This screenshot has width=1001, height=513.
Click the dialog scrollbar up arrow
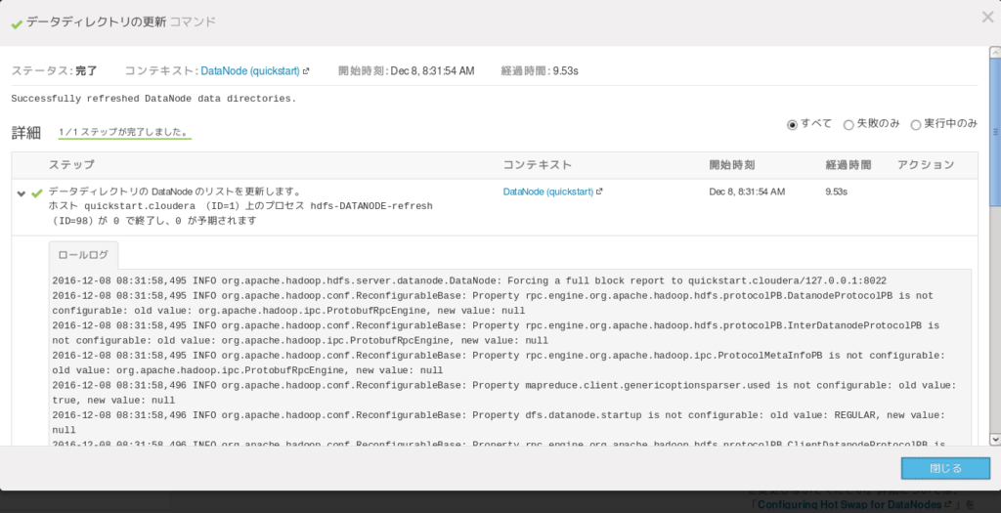pos(994,52)
